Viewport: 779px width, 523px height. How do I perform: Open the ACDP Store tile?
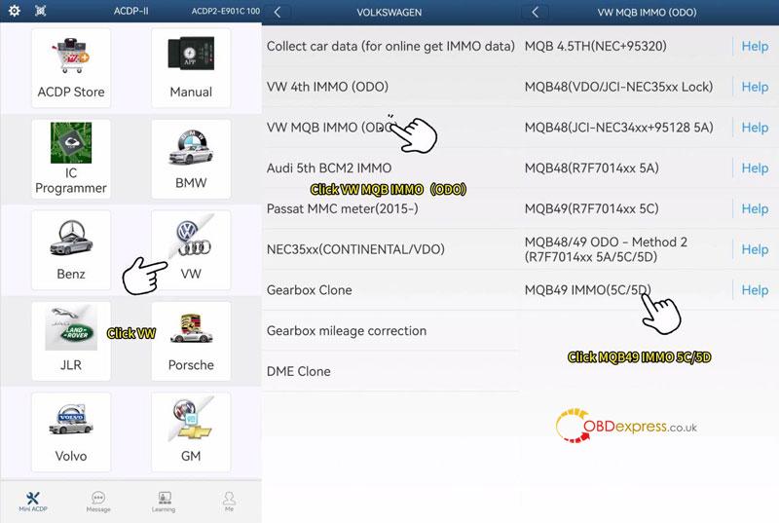(71, 68)
